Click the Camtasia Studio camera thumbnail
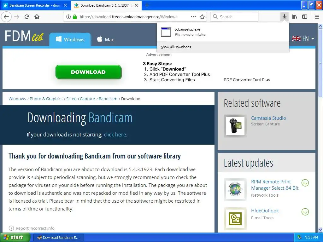 pos(235,126)
